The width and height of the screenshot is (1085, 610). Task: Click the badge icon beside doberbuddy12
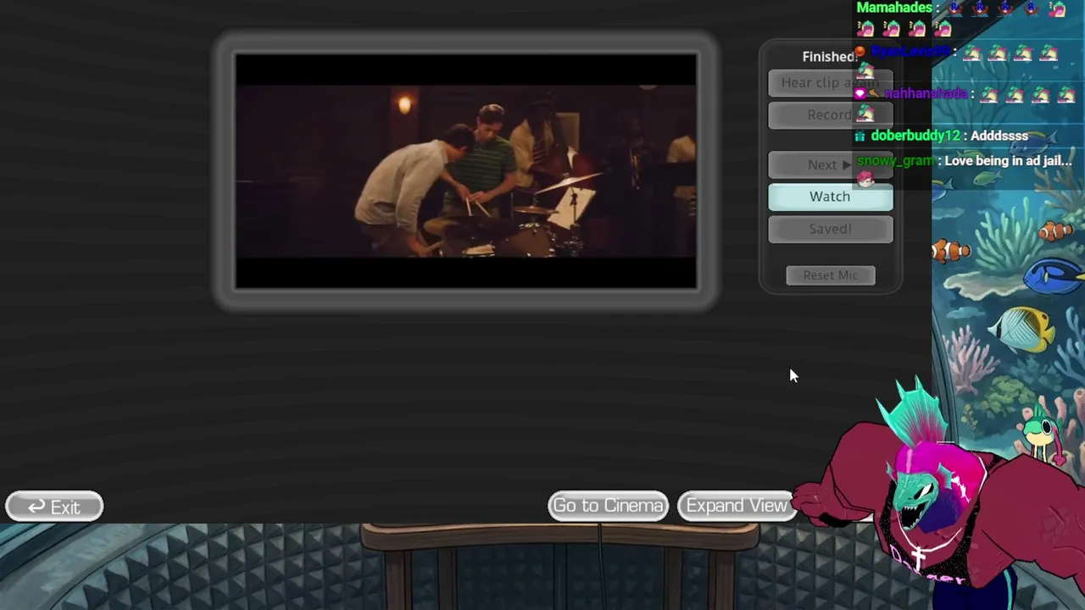(861, 136)
